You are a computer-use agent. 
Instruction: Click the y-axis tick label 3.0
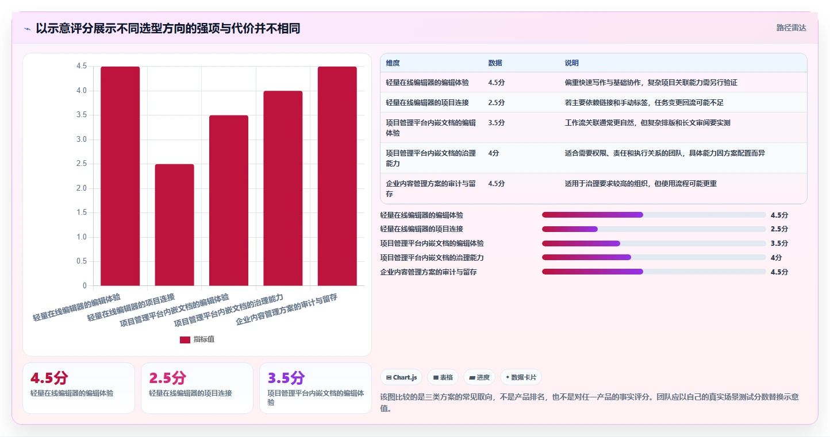[x=82, y=140]
